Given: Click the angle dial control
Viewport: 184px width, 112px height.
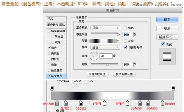Looking at the screenshot, I should click(x=94, y=56).
